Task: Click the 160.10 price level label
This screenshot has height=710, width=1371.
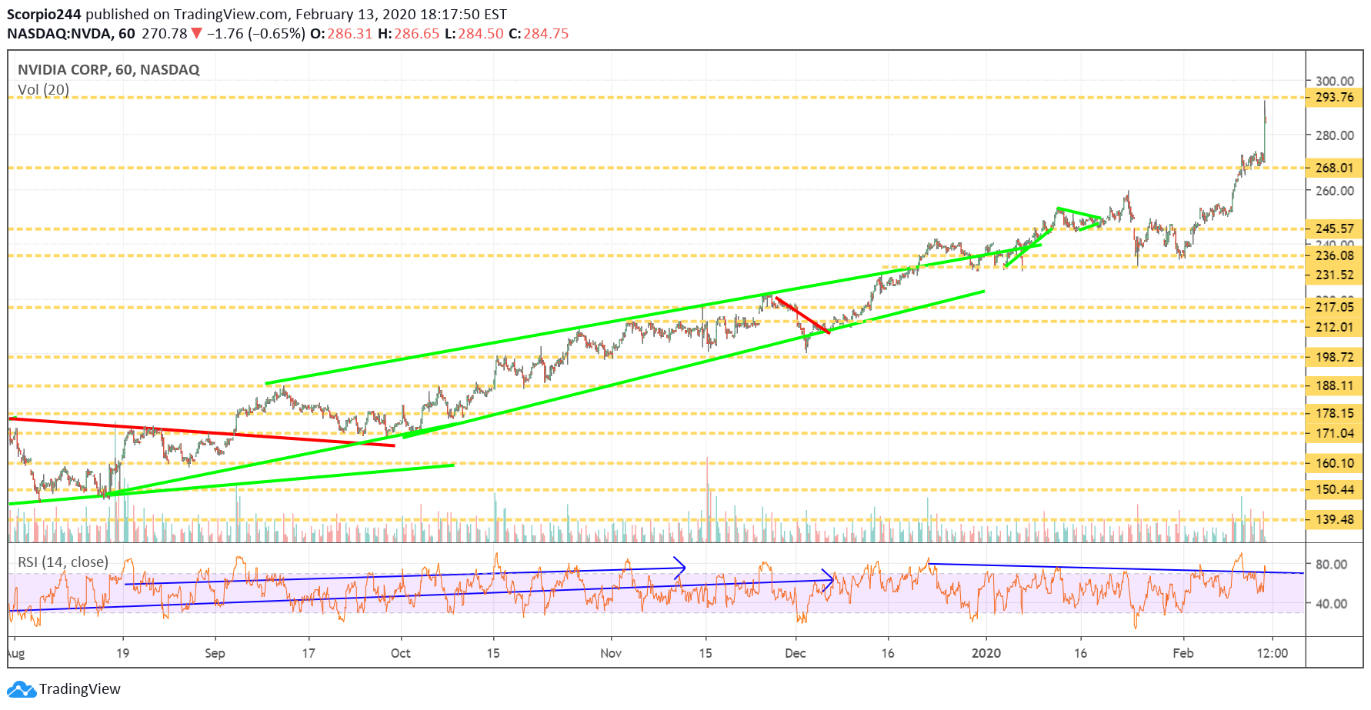Action: (x=1334, y=463)
